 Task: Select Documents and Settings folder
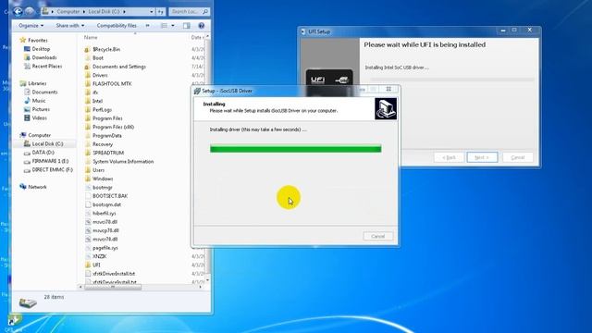(119, 67)
